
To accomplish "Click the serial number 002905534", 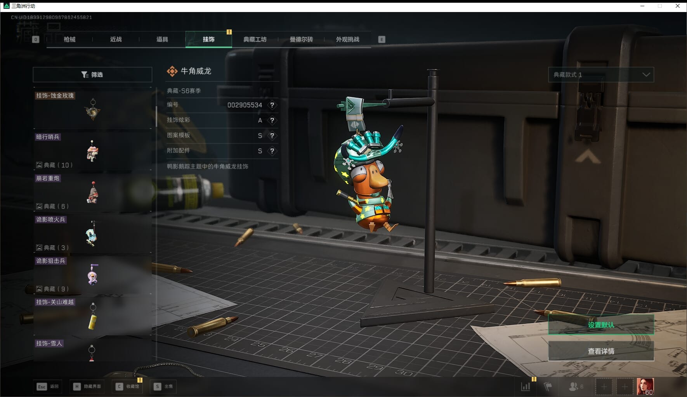I will point(245,105).
